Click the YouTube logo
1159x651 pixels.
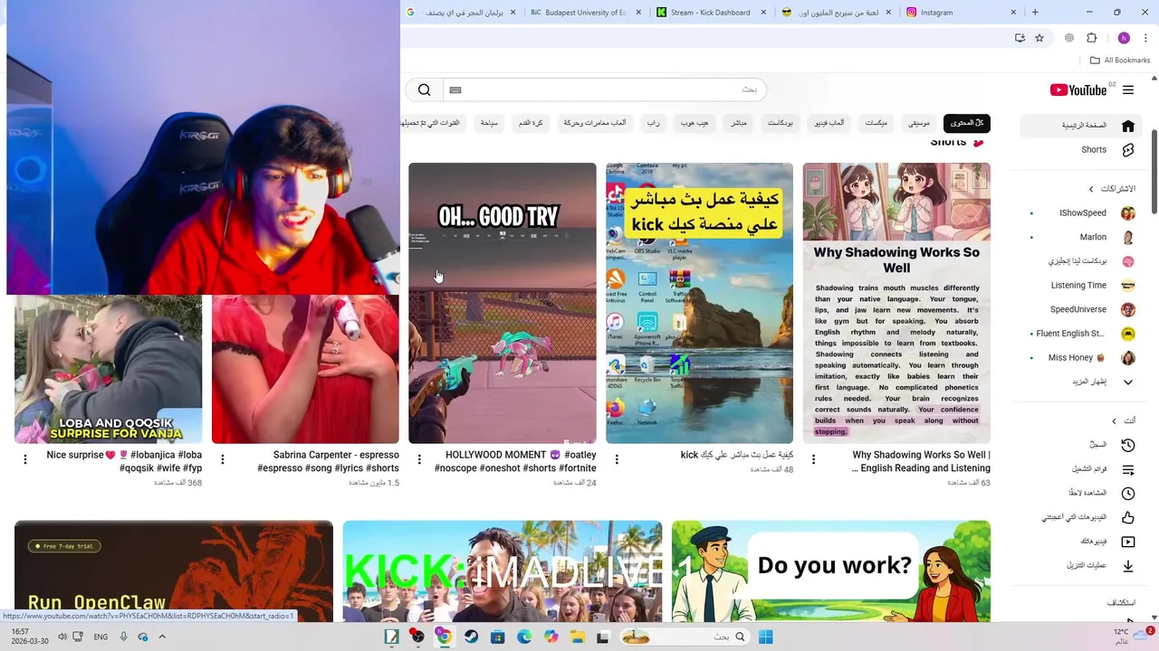click(1078, 90)
